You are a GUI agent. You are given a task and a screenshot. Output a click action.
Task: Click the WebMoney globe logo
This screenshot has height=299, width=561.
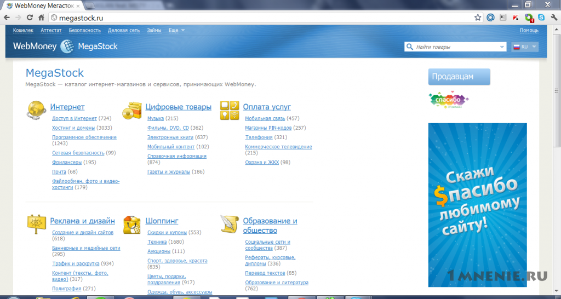(67, 47)
